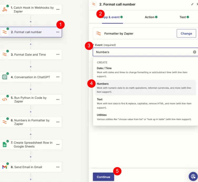Click the Formatter icon in the panel header

tap(94, 4)
